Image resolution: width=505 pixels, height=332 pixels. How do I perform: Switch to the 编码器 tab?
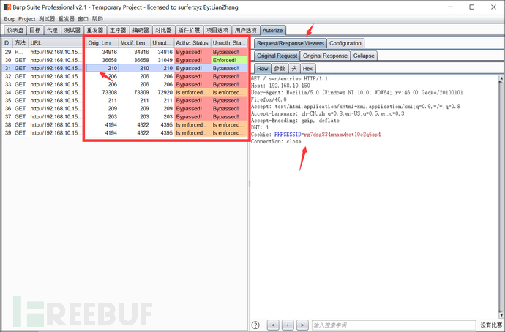click(x=141, y=30)
